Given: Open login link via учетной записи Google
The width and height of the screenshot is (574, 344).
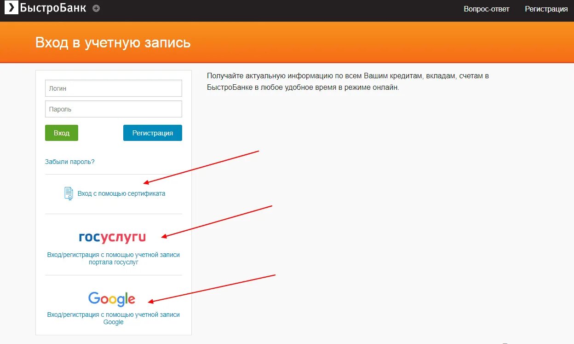Looking at the screenshot, I should click(x=114, y=318).
